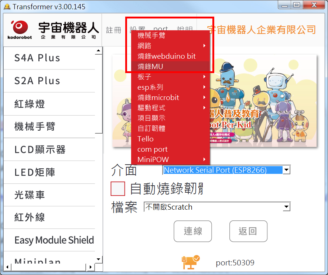328x275 pixels.
Task: Click the Transformer title bar app icon
Action: pos(7,7)
